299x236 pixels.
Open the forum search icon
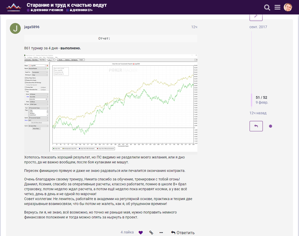point(267,7)
